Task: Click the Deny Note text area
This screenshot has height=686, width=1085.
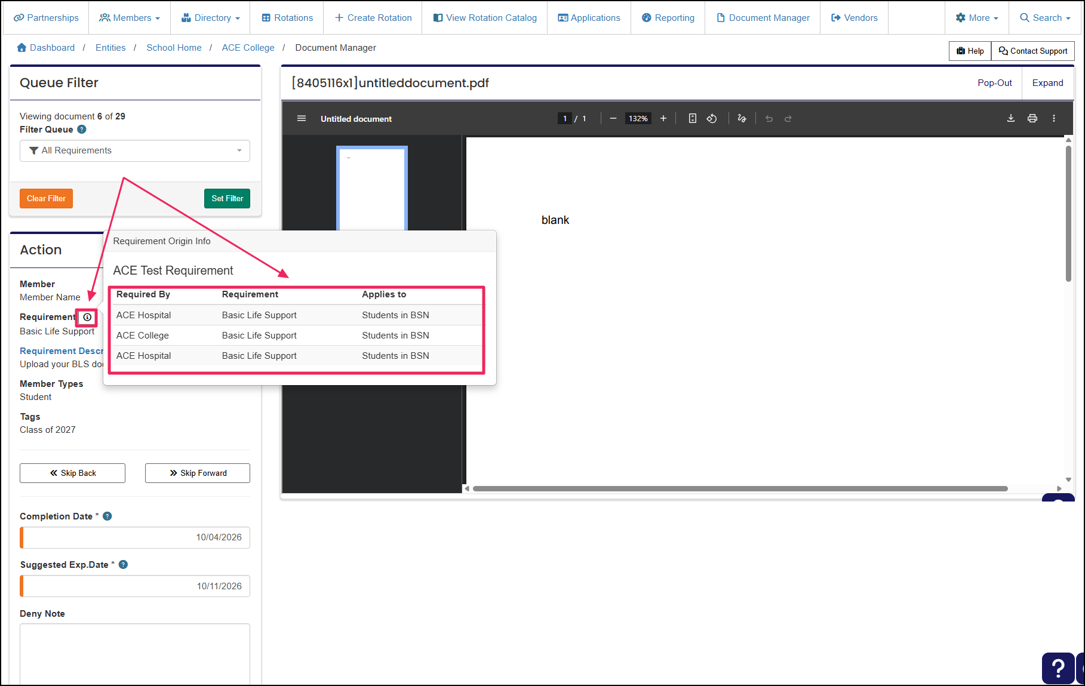Action: pyautogui.click(x=135, y=654)
